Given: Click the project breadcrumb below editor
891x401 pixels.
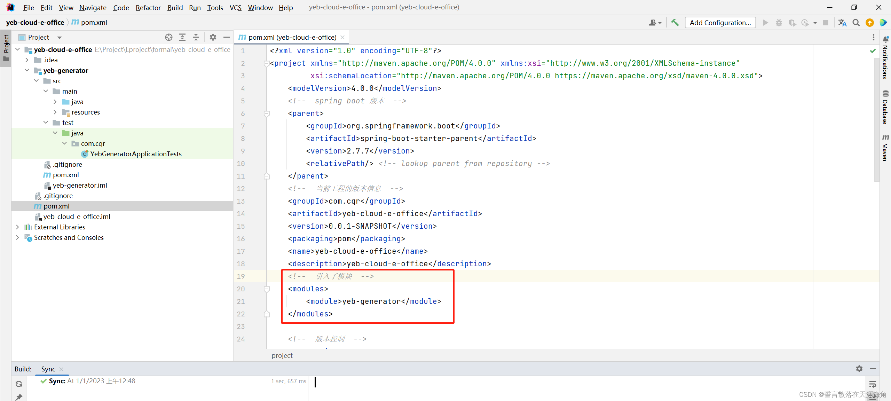Looking at the screenshot, I should click(282, 355).
